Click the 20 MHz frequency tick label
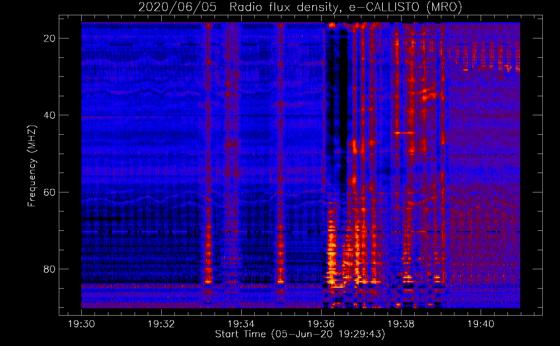 [50, 38]
